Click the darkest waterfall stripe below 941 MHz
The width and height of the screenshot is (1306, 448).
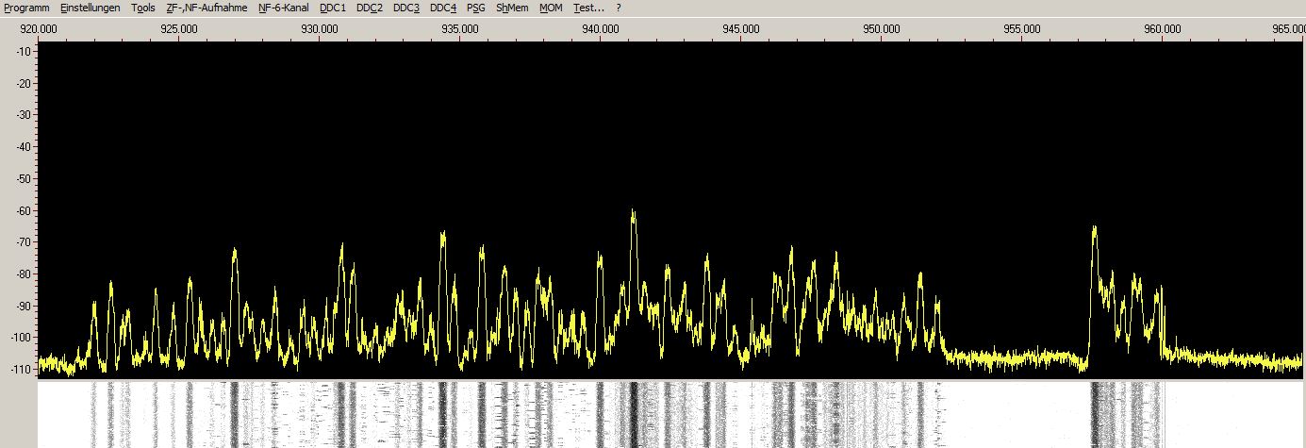coord(634,414)
